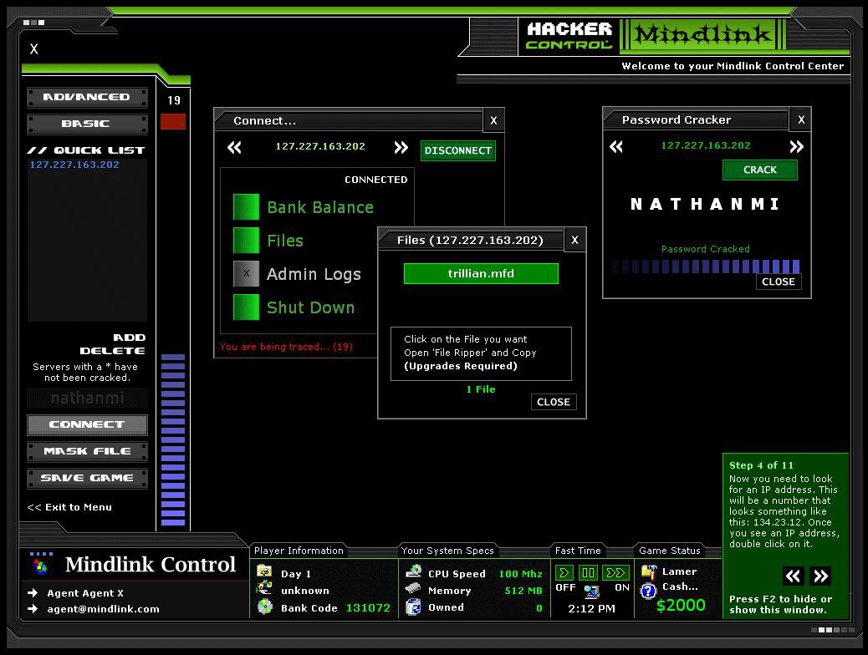Go to next server in Password Cracker
The image size is (868, 655).
pyautogui.click(x=796, y=146)
